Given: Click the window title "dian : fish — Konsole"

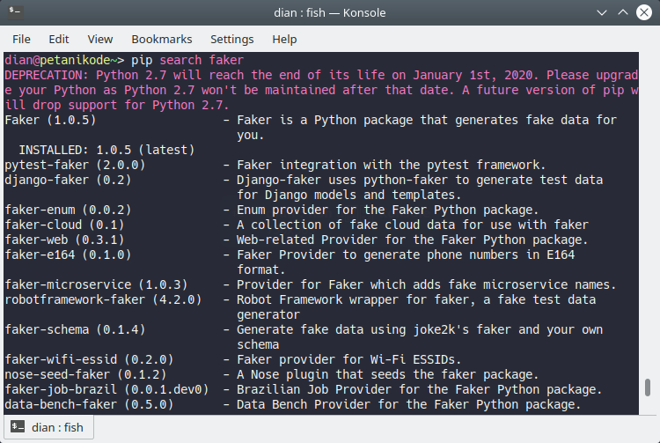Looking at the screenshot, I should click(x=330, y=13).
